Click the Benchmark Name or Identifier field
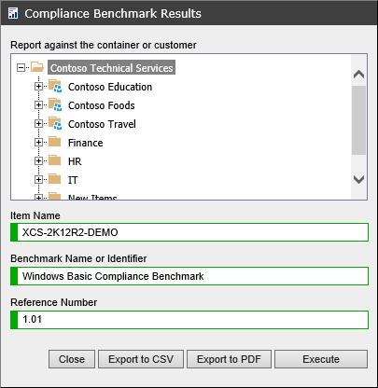Screen dimensions: 378x388 (189, 276)
